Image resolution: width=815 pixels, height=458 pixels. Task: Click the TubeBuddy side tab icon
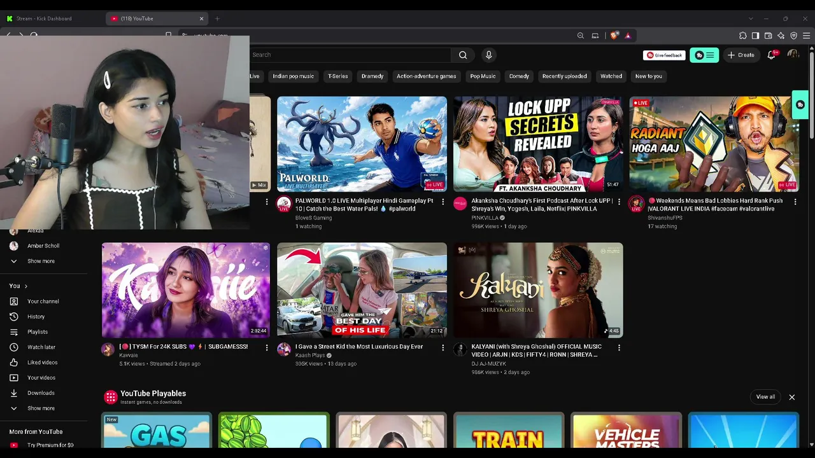(x=800, y=105)
